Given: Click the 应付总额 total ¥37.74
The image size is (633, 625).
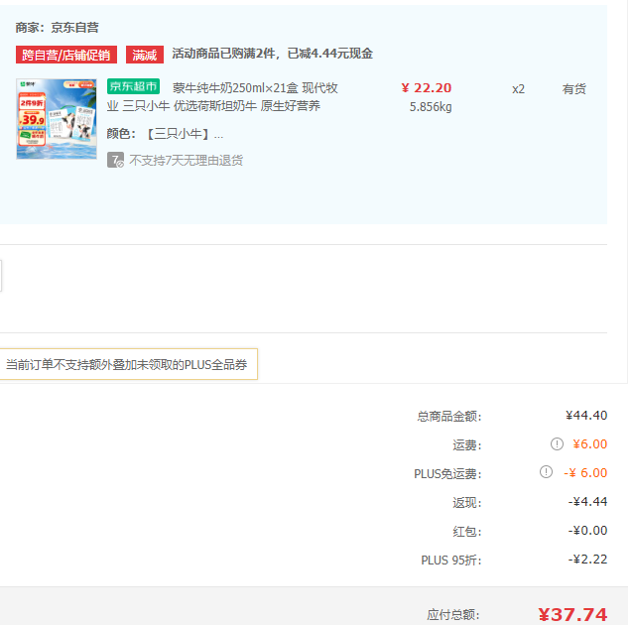Looking at the screenshot, I should 572,615.
